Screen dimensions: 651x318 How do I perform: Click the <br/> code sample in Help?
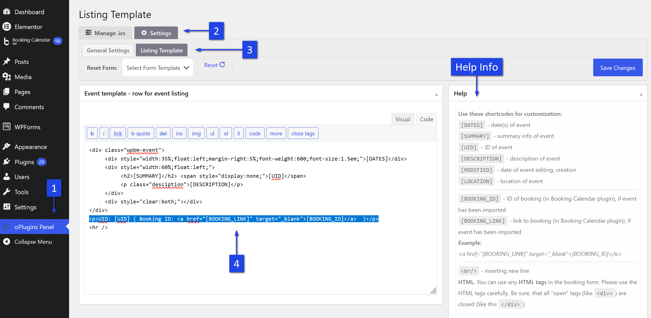[x=469, y=271]
